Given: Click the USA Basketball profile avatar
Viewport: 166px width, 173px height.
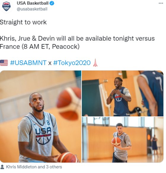Looking at the screenshot, I should tap(7, 7).
